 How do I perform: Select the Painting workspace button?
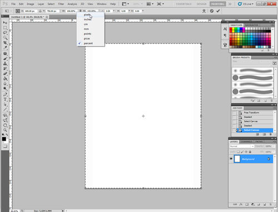(218, 4)
